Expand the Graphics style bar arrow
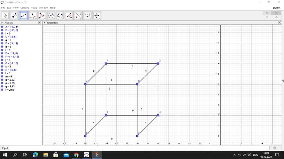 tap(45, 23)
